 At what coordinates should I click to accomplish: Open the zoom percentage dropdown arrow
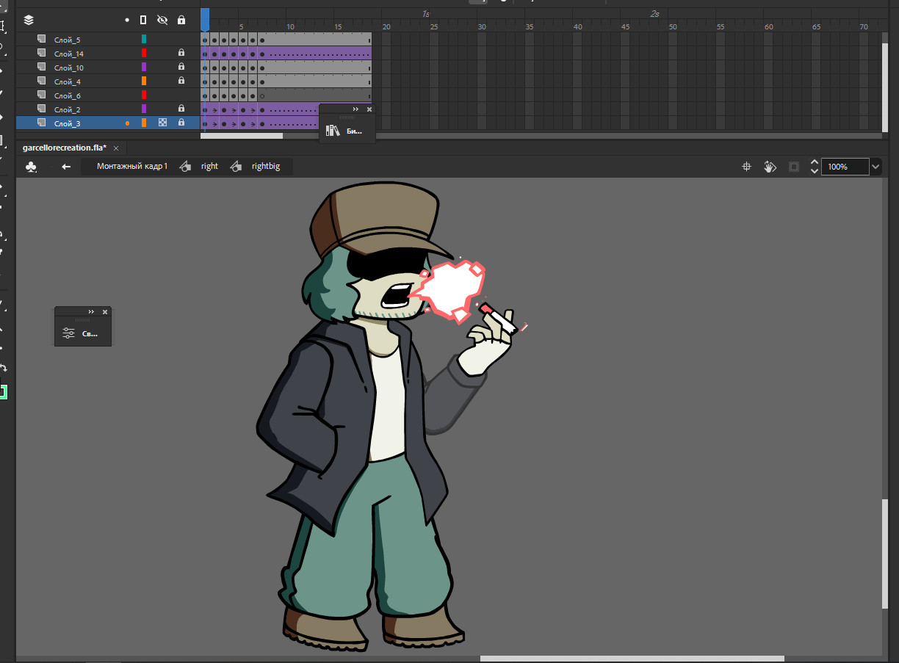pos(875,167)
